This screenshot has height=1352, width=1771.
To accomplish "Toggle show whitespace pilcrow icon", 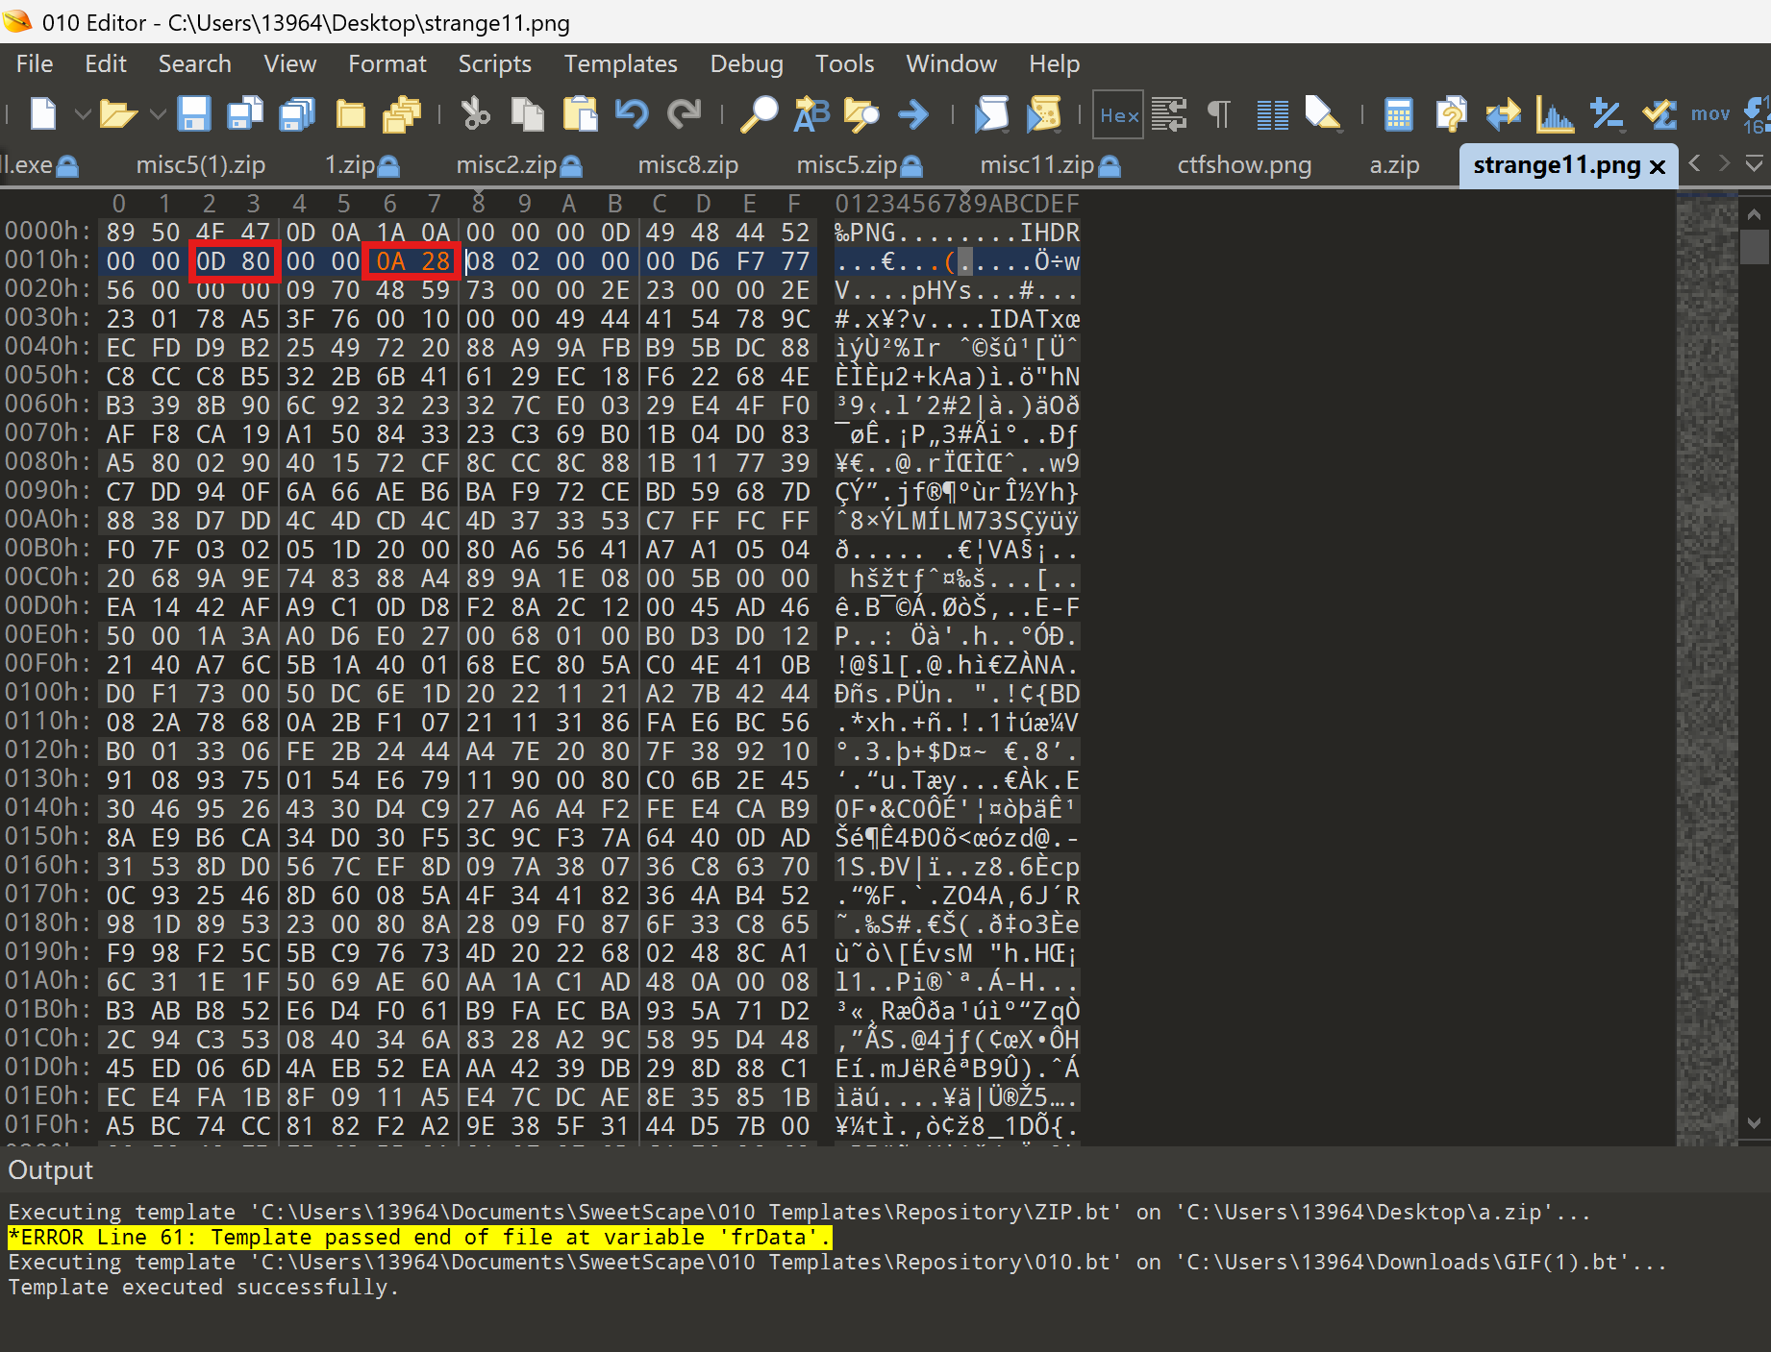I will pyautogui.click(x=1219, y=114).
